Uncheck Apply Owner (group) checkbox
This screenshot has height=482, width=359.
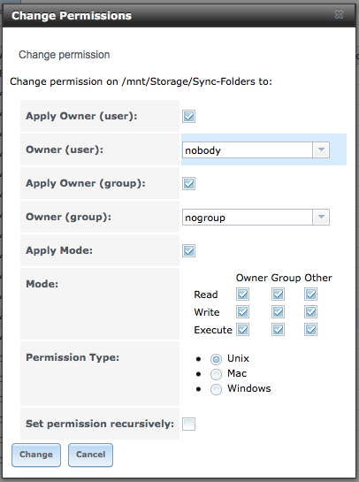188,184
